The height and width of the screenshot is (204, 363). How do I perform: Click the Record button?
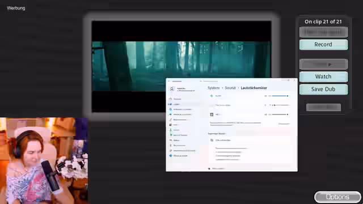pyautogui.click(x=323, y=44)
